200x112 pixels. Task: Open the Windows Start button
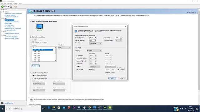pos(2,109)
